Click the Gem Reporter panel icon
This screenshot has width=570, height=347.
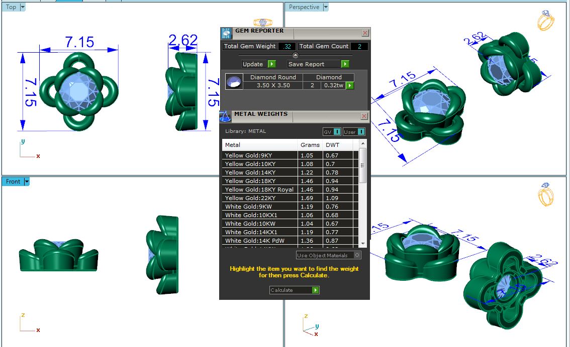[226, 33]
